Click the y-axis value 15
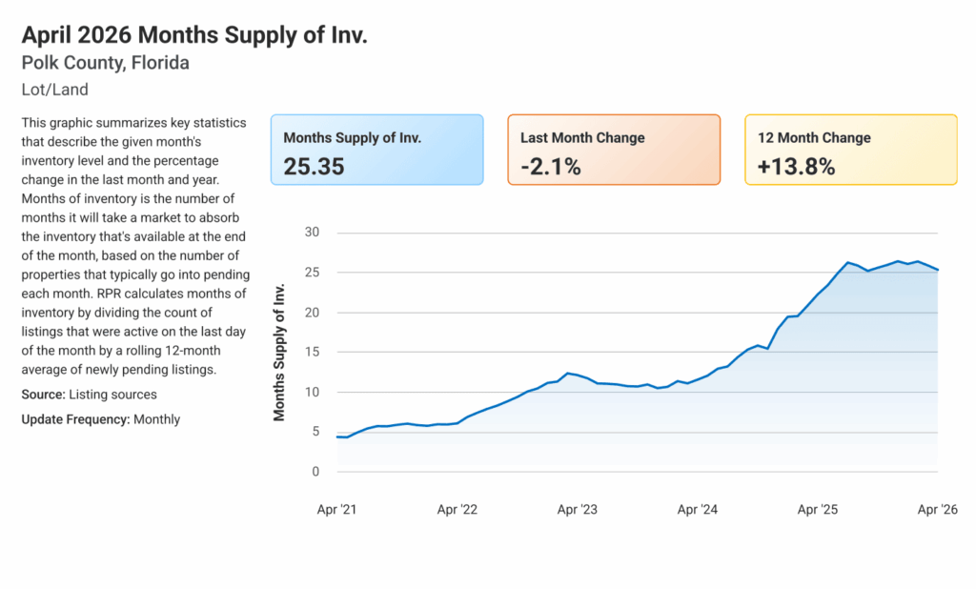976x589 pixels. 312,352
